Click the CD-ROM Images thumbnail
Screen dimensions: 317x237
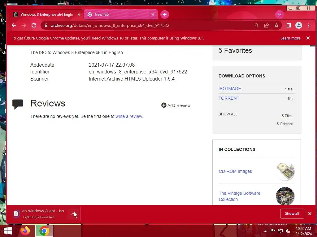[x=285, y=172]
